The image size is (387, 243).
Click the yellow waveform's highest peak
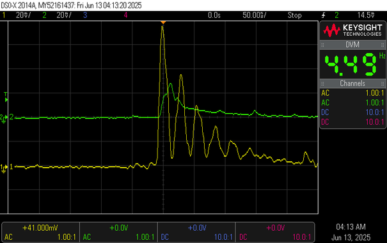coord(162,27)
